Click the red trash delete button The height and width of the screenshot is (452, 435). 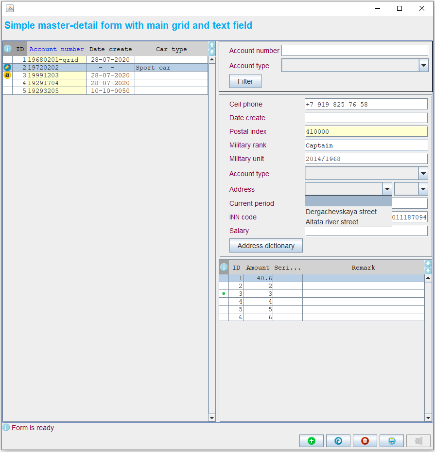click(x=365, y=441)
